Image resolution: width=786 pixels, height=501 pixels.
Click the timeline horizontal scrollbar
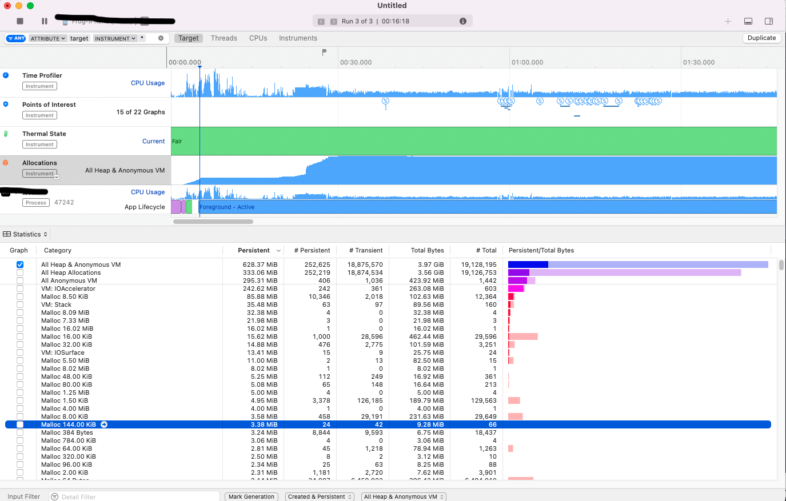coord(213,222)
